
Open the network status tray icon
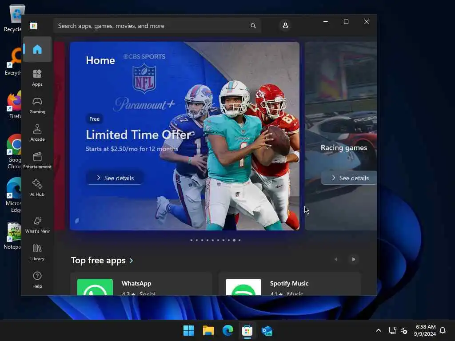click(393, 330)
